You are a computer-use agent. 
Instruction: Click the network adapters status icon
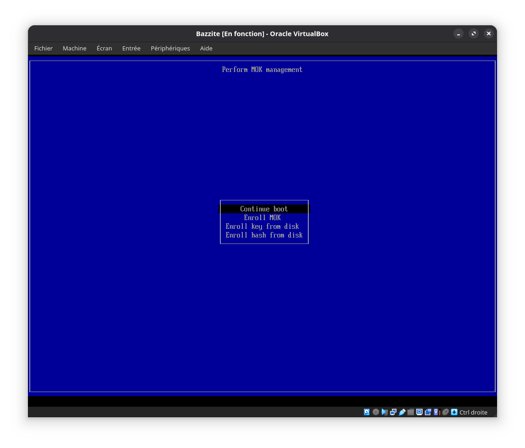[x=393, y=412]
